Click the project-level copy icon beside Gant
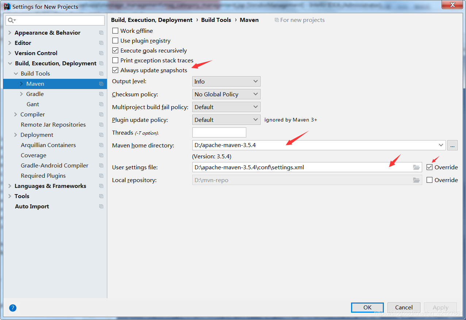 click(x=101, y=104)
